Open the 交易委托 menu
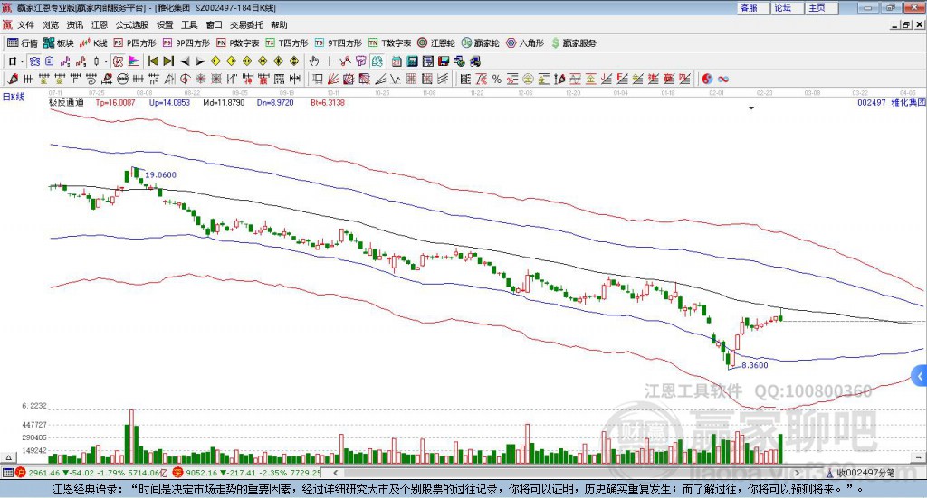This screenshot has width=927, height=498. click(246, 24)
